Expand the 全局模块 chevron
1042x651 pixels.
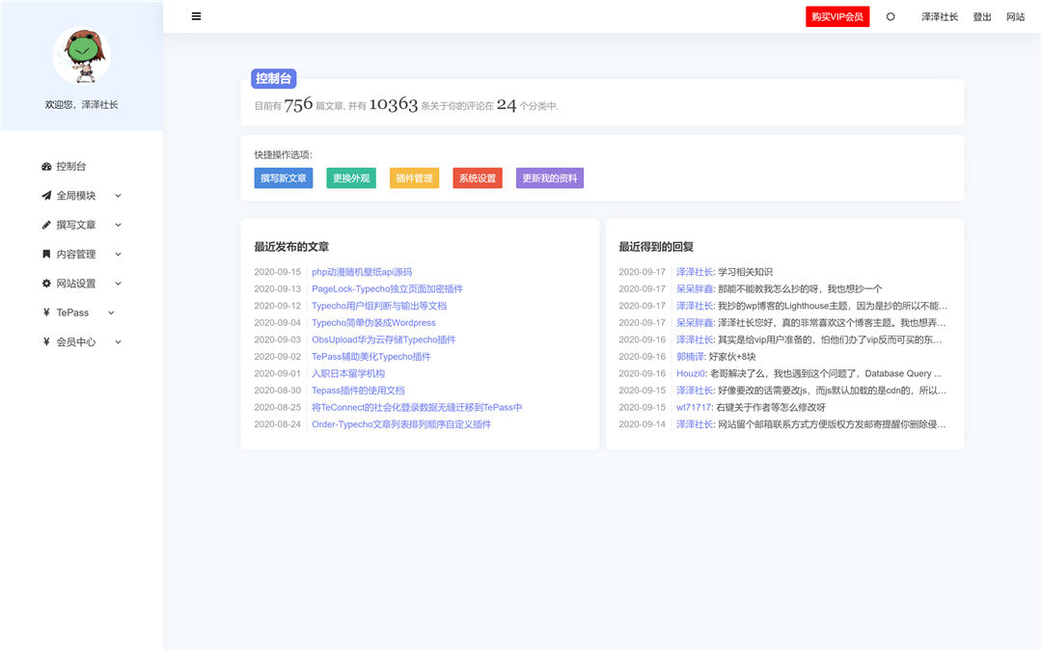coord(118,196)
